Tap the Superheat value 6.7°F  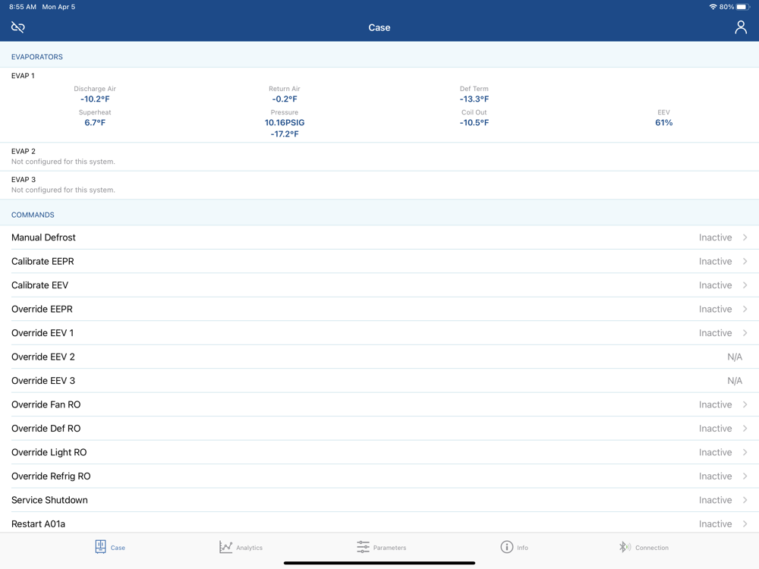tap(95, 123)
